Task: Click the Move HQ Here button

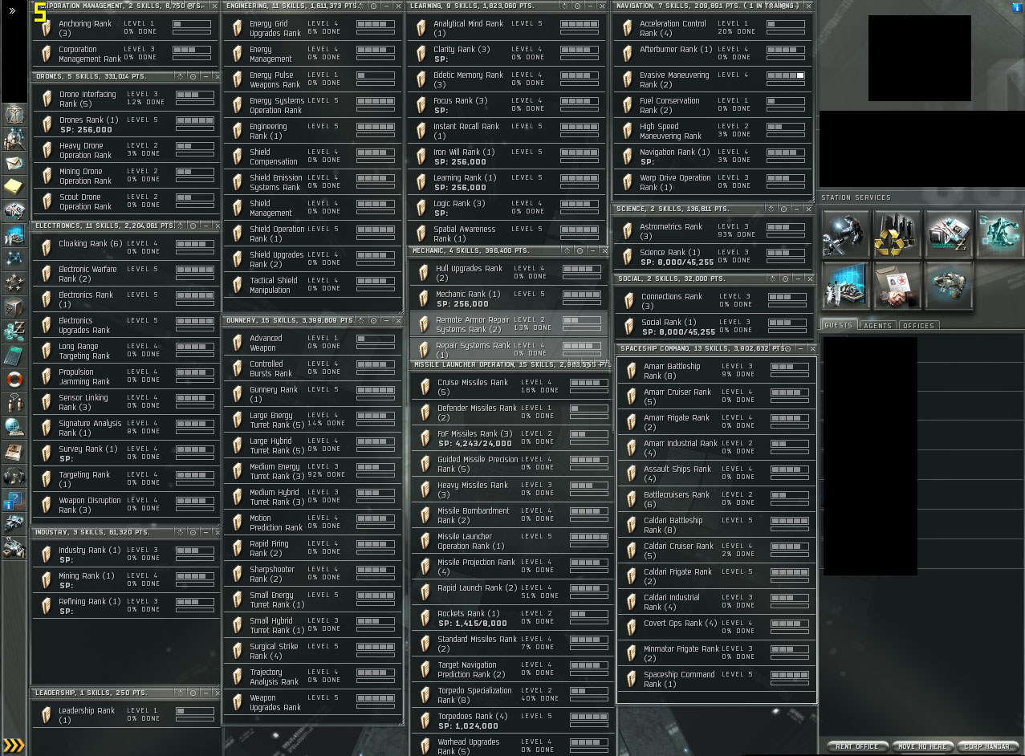Action: pos(922,746)
